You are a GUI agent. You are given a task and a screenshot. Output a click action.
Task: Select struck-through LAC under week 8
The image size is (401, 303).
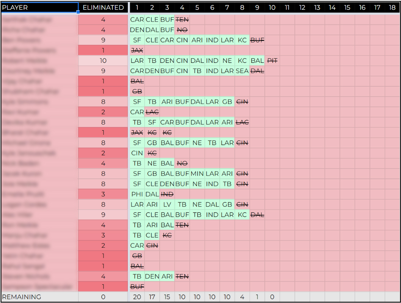point(242,122)
